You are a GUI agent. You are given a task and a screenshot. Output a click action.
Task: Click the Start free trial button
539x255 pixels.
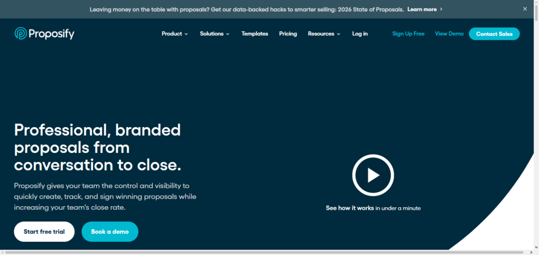[44, 232]
